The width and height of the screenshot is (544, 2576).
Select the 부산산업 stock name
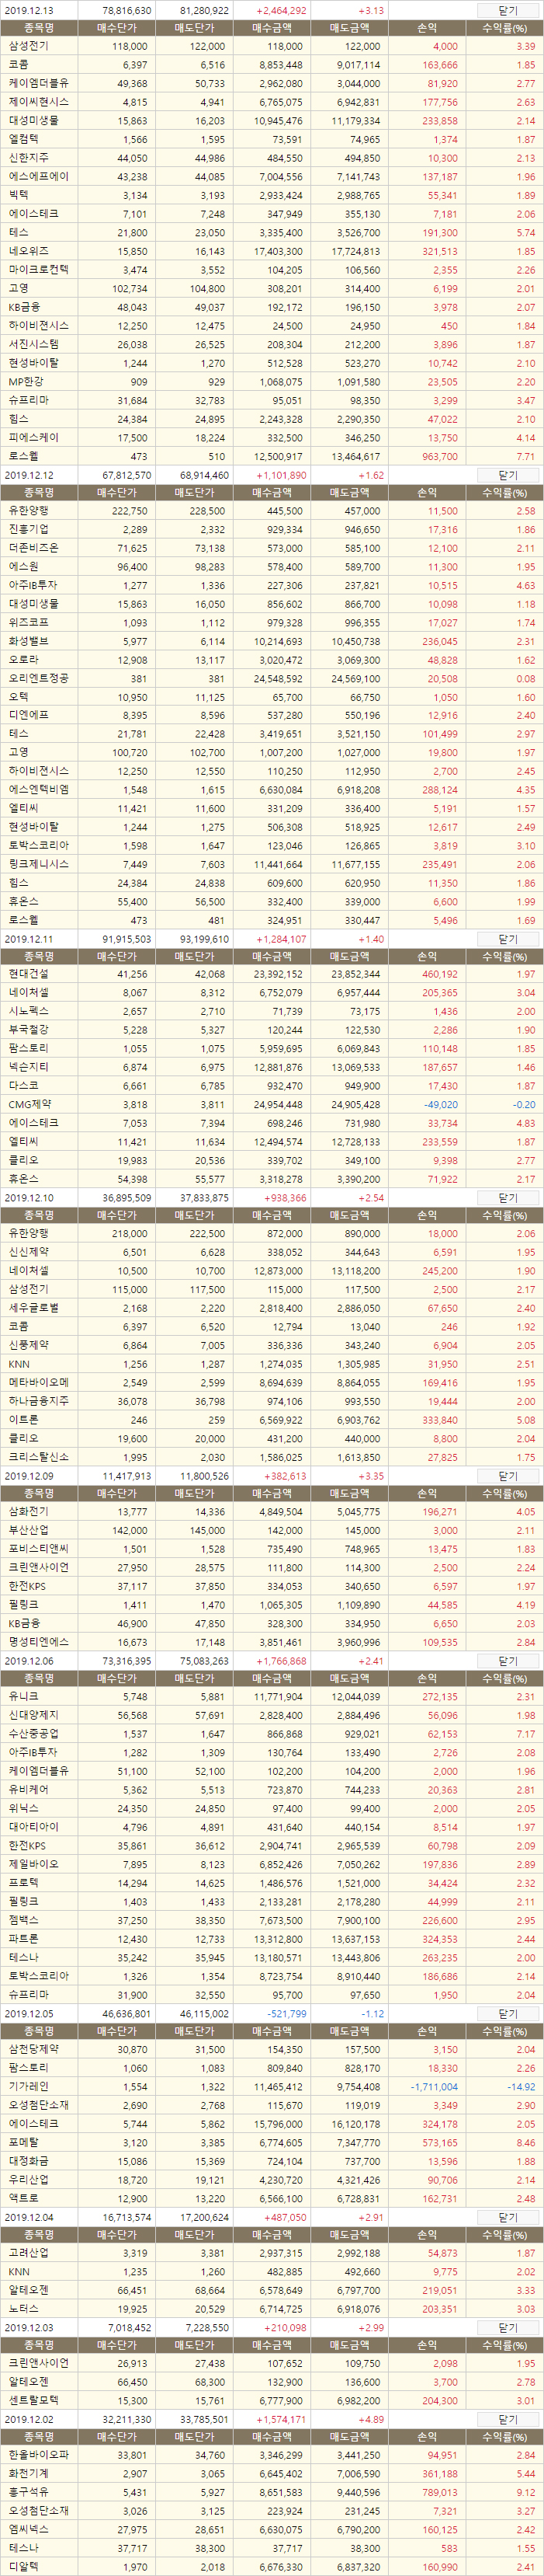[x=29, y=1530]
